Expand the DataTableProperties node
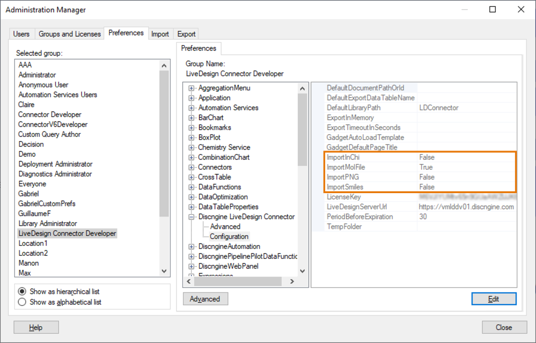The height and width of the screenshot is (343, 536). coord(192,207)
